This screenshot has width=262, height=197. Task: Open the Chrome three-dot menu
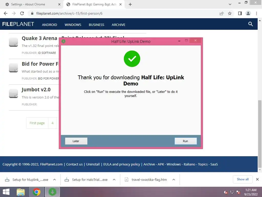pos(256,13)
